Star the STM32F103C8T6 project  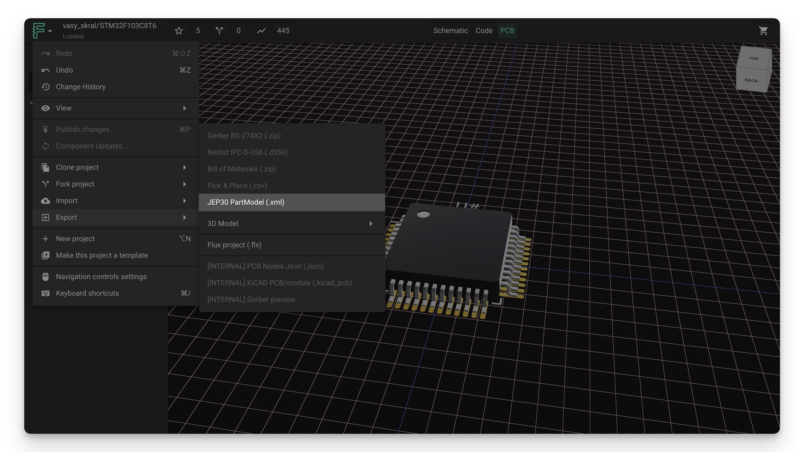click(x=179, y=31)
